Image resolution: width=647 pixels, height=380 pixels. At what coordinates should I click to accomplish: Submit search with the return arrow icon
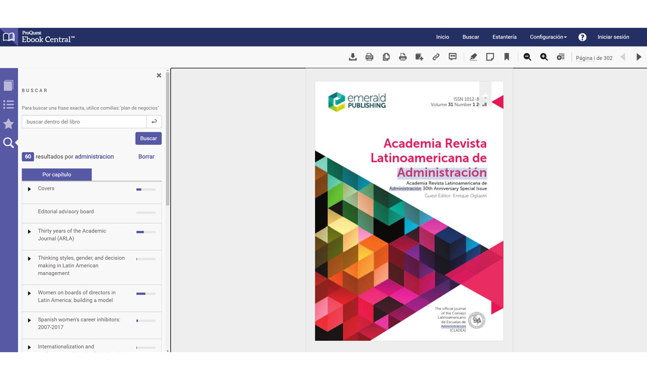click(x=154, y=121)
